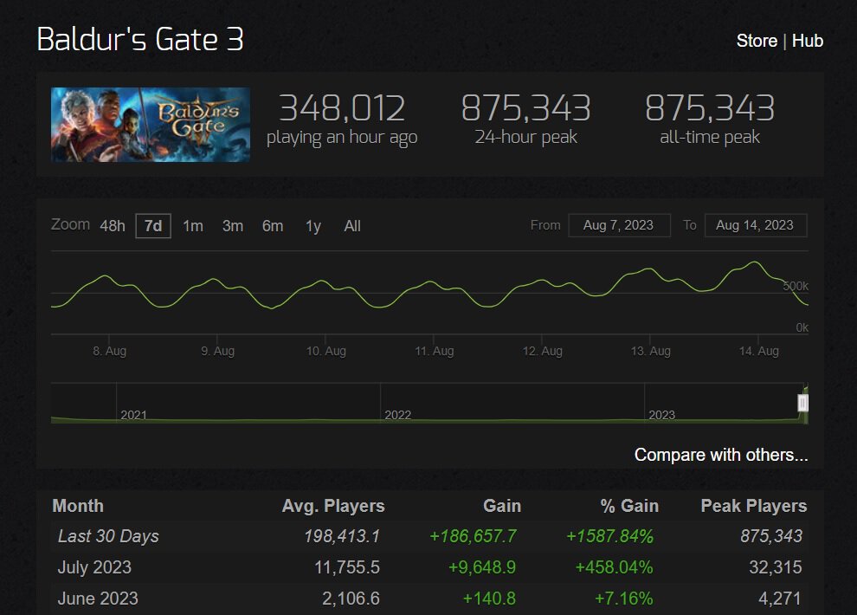Click the 32,315 peak players value
Image resolution: width=857 pixels, height=615 pixels.
point(775,567)
